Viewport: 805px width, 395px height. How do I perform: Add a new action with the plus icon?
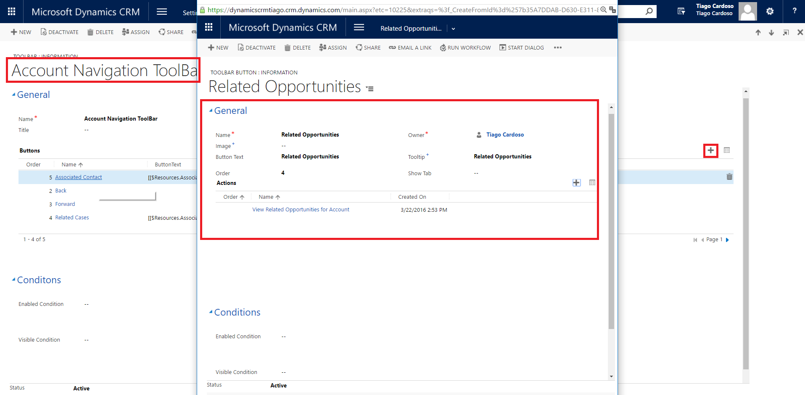[x=576, y=183]
